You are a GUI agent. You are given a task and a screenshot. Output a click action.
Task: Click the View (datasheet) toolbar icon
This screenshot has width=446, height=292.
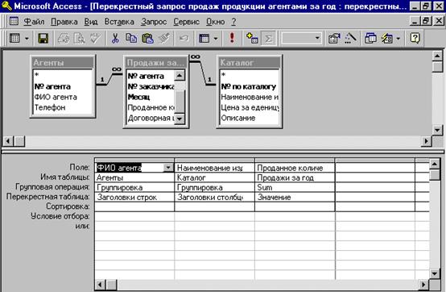pyautogui.click(x=14, y=38)
